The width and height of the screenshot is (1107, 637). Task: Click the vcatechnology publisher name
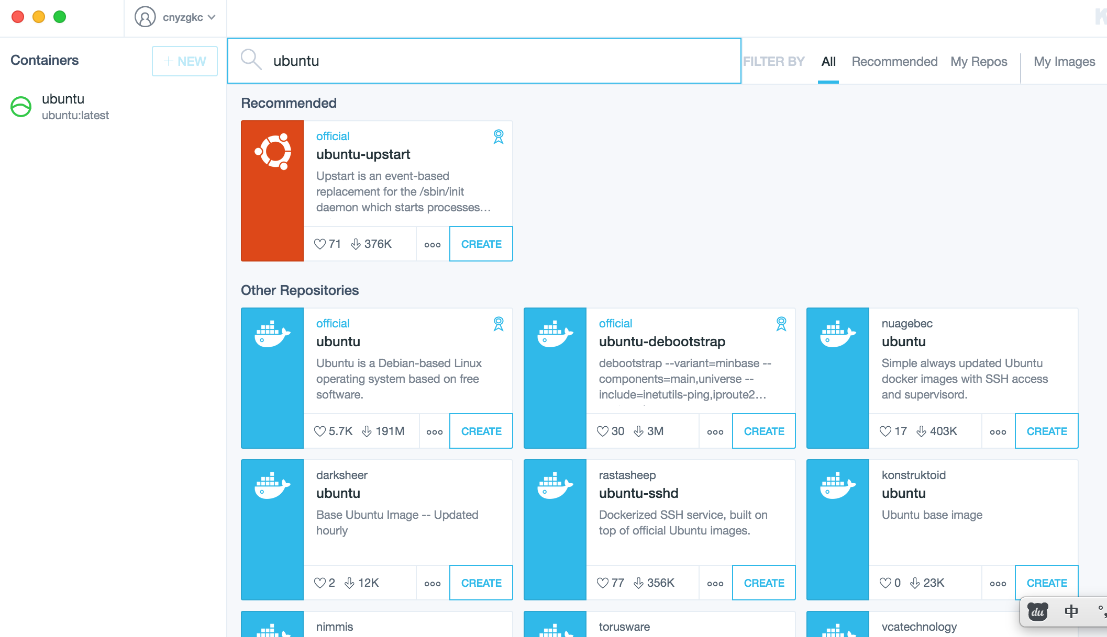coord(919,627)
